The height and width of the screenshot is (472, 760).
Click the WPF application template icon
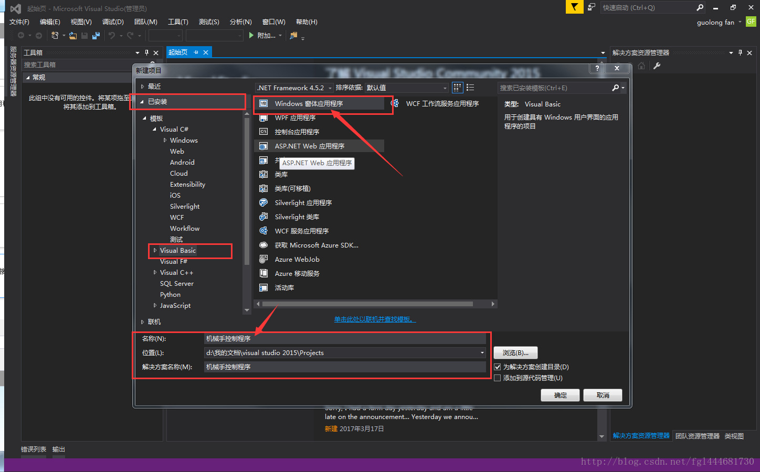(x=263, y=117)
